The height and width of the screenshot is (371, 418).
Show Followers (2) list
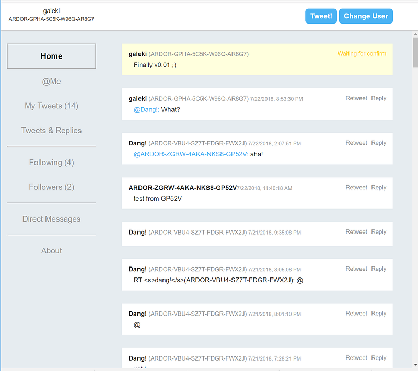click(x=51, y=187)
